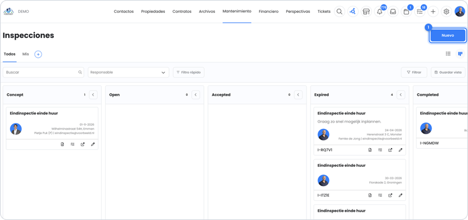Open checklist icon on Concept card

tap(73, 144)
